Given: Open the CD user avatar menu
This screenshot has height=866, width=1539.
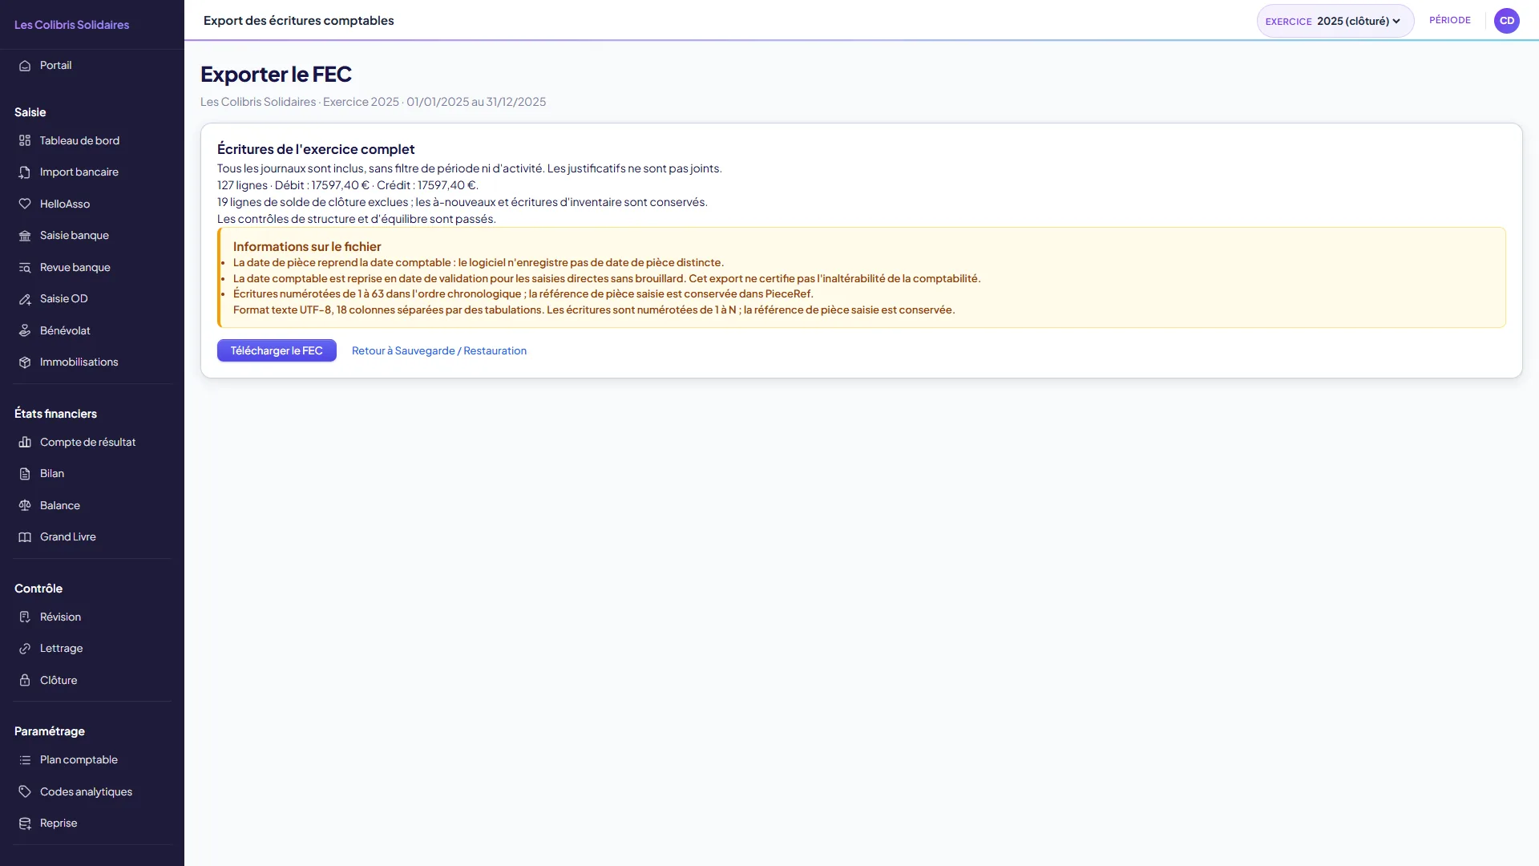Looking at the screenshot, I should pos(1506,21).
